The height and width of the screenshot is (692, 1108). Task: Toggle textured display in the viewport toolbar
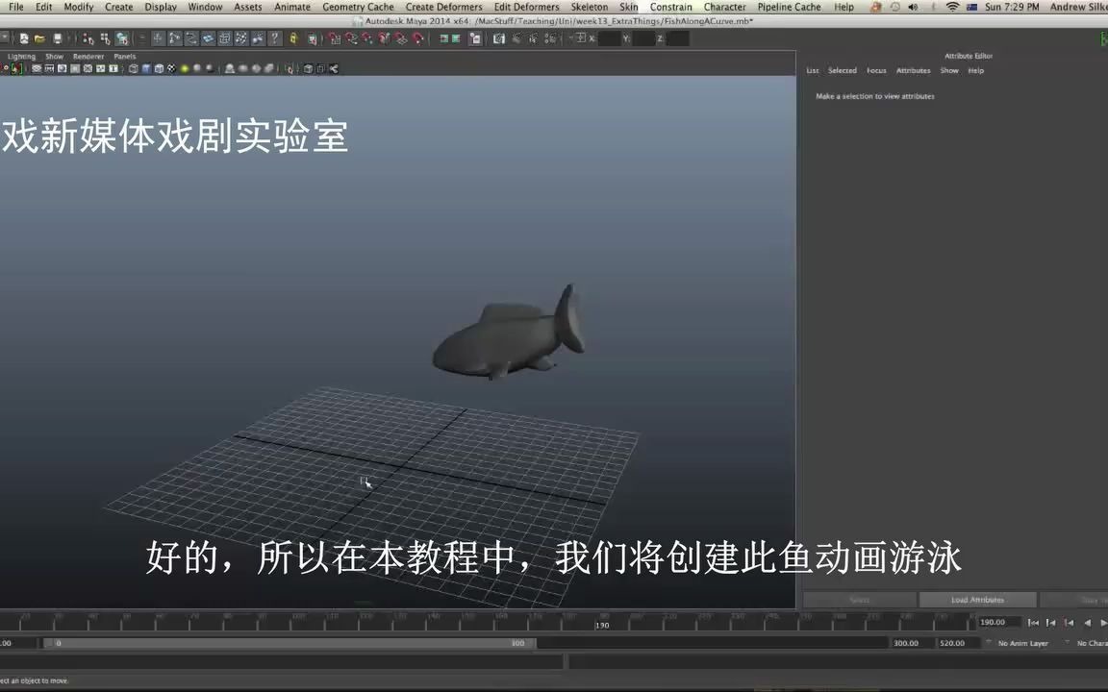171,68
